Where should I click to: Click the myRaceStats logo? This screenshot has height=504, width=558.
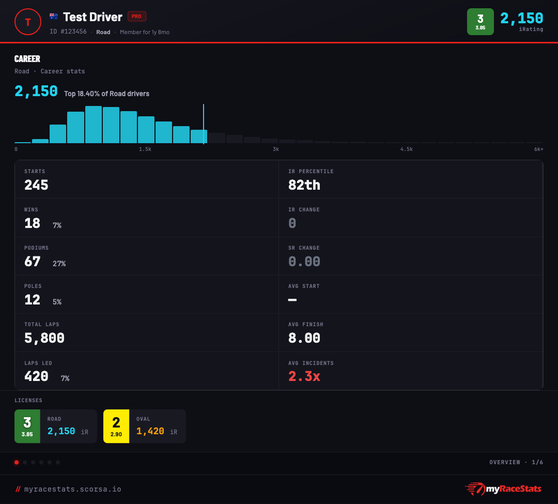pos(503,488)
